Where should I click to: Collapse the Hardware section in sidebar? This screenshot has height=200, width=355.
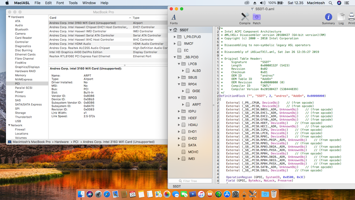pyautogui.click(x=9, y=17)
